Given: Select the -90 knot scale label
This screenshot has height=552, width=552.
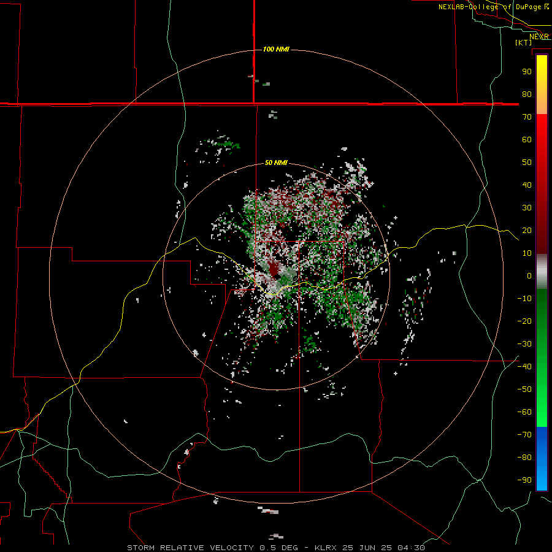Looking at the screenshot, I should tap(524, 480).
